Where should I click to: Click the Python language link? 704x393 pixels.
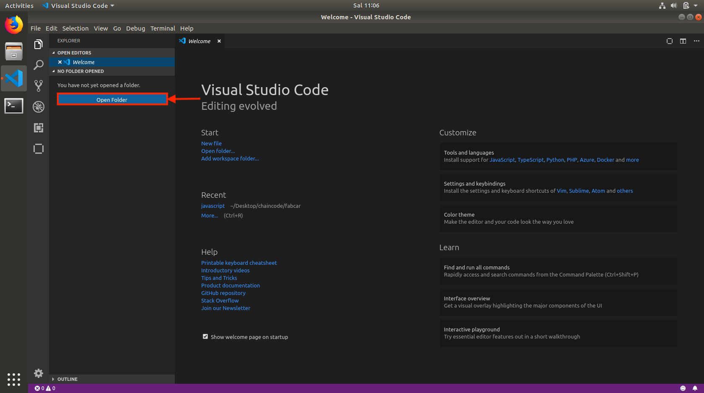555,160
